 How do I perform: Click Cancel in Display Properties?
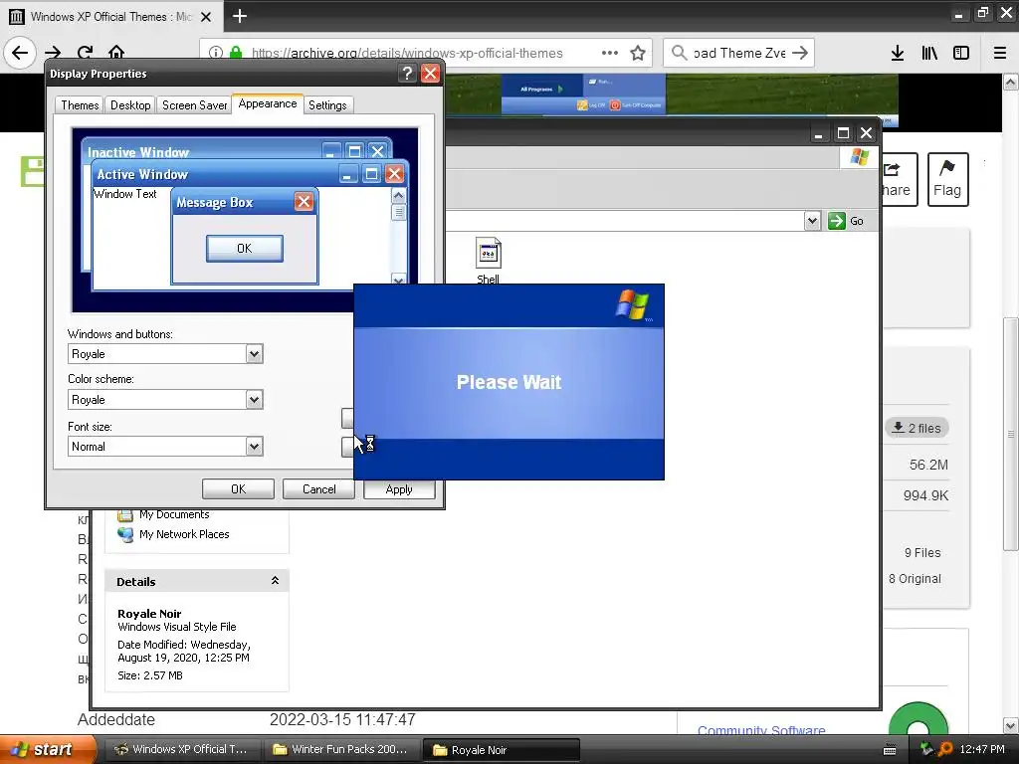tap(318, 489)
